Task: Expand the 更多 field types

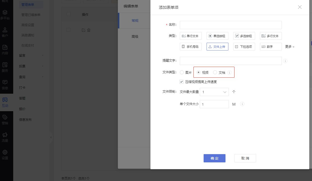Action: [x=290, y=47]
